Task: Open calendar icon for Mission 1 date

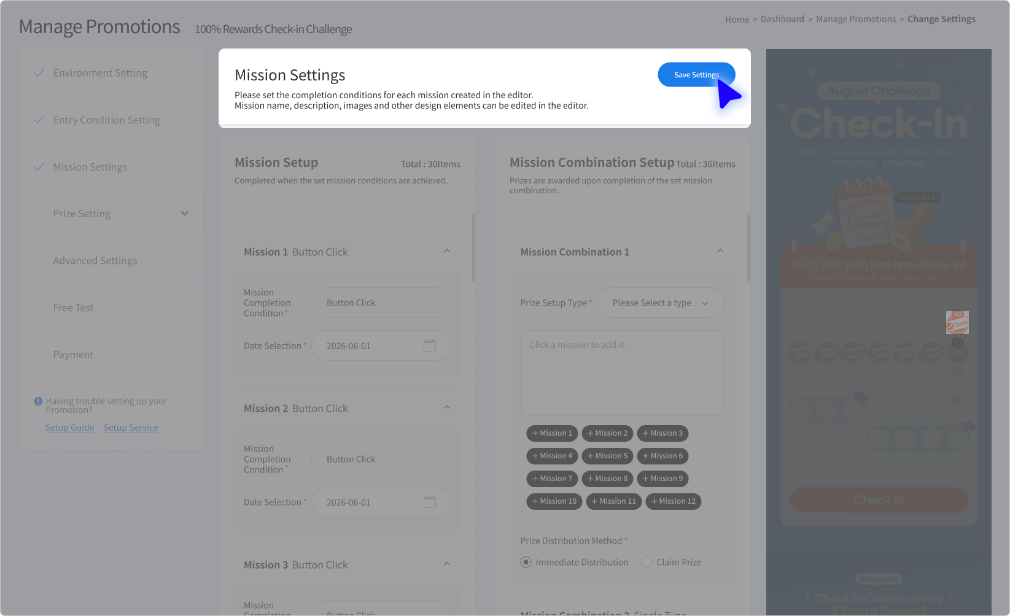Action: point(430,345)
